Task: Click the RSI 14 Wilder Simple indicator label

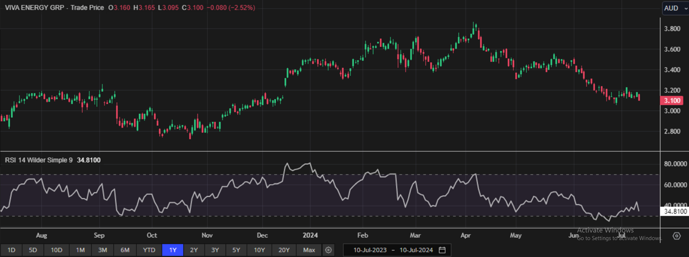Action: pos(38,160)
